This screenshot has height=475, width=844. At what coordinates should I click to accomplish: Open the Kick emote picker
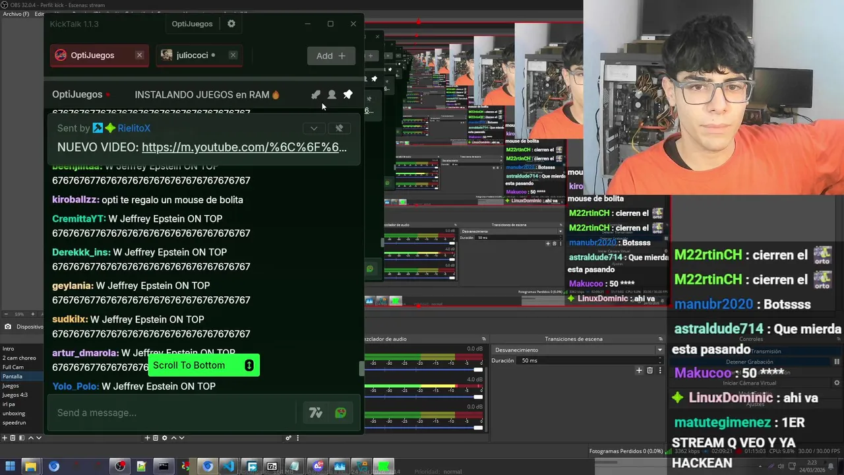[340, 413]
